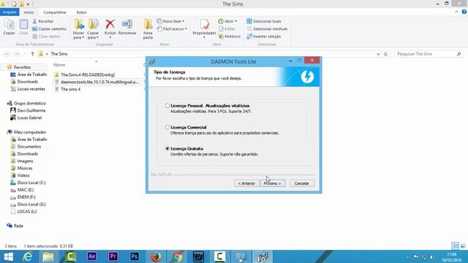Click the Nome column header
Image resolution: width=468 pixels, height=263 pixels.
coord(59,65)
